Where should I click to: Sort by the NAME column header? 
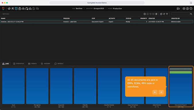(3, 18)
